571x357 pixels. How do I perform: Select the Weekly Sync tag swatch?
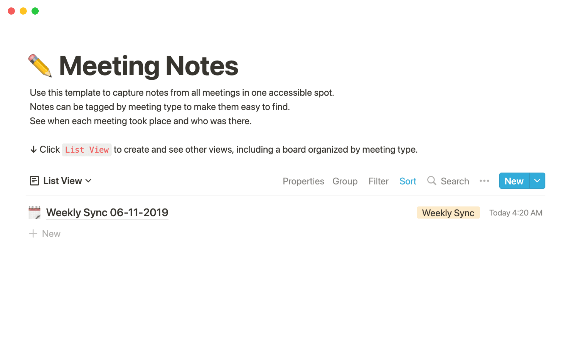pos(448,212)
